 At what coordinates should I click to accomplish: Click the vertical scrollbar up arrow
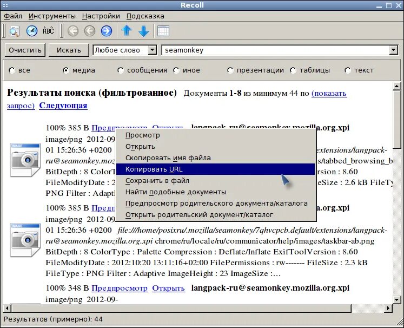397,86
